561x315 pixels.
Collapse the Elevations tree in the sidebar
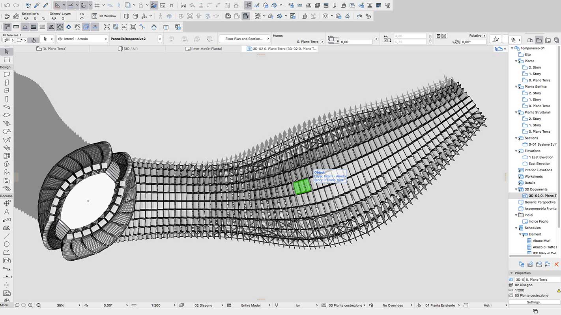click(516, 150)
